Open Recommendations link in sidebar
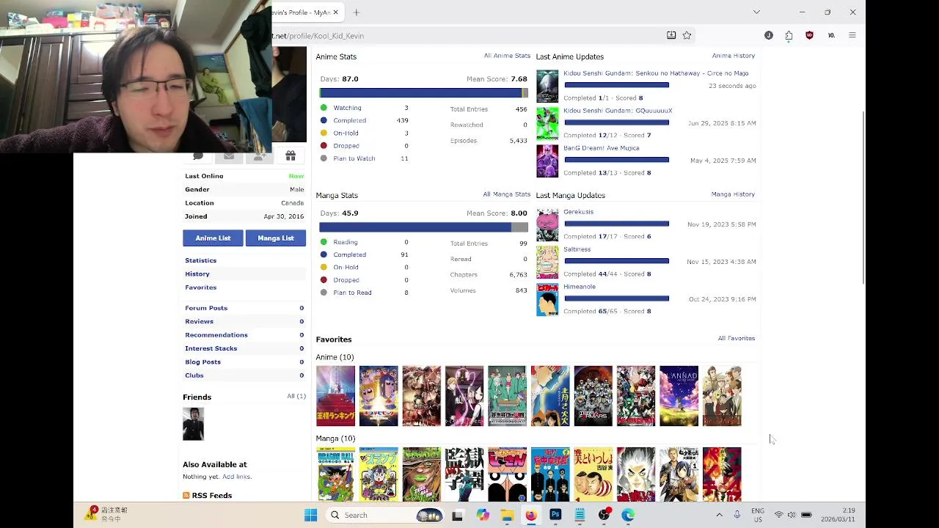This screenshot has width=939, height=528. [216, 335]
